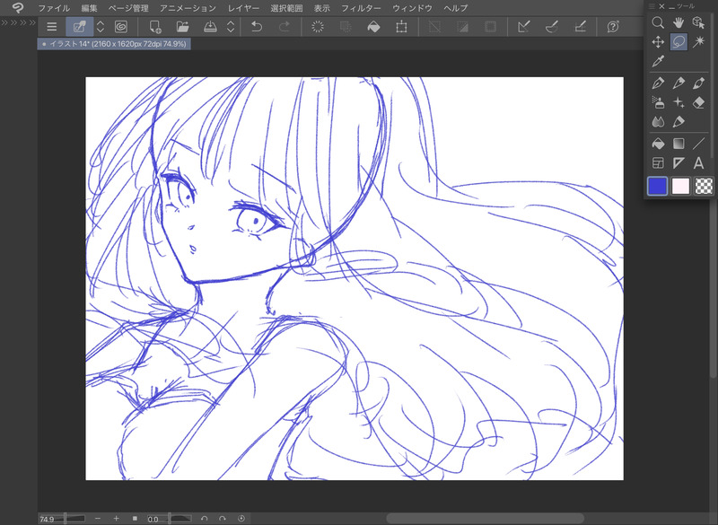The image size is (718, 525).
Task: Open the フィルター menu
Action: click(x=361, y=8)
